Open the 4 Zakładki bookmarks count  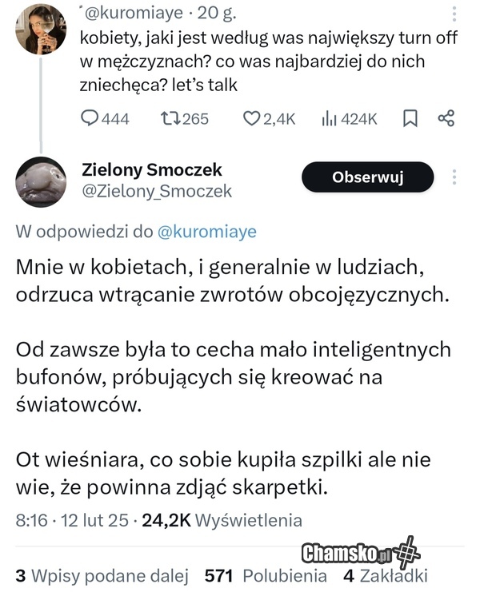point(385,575)
